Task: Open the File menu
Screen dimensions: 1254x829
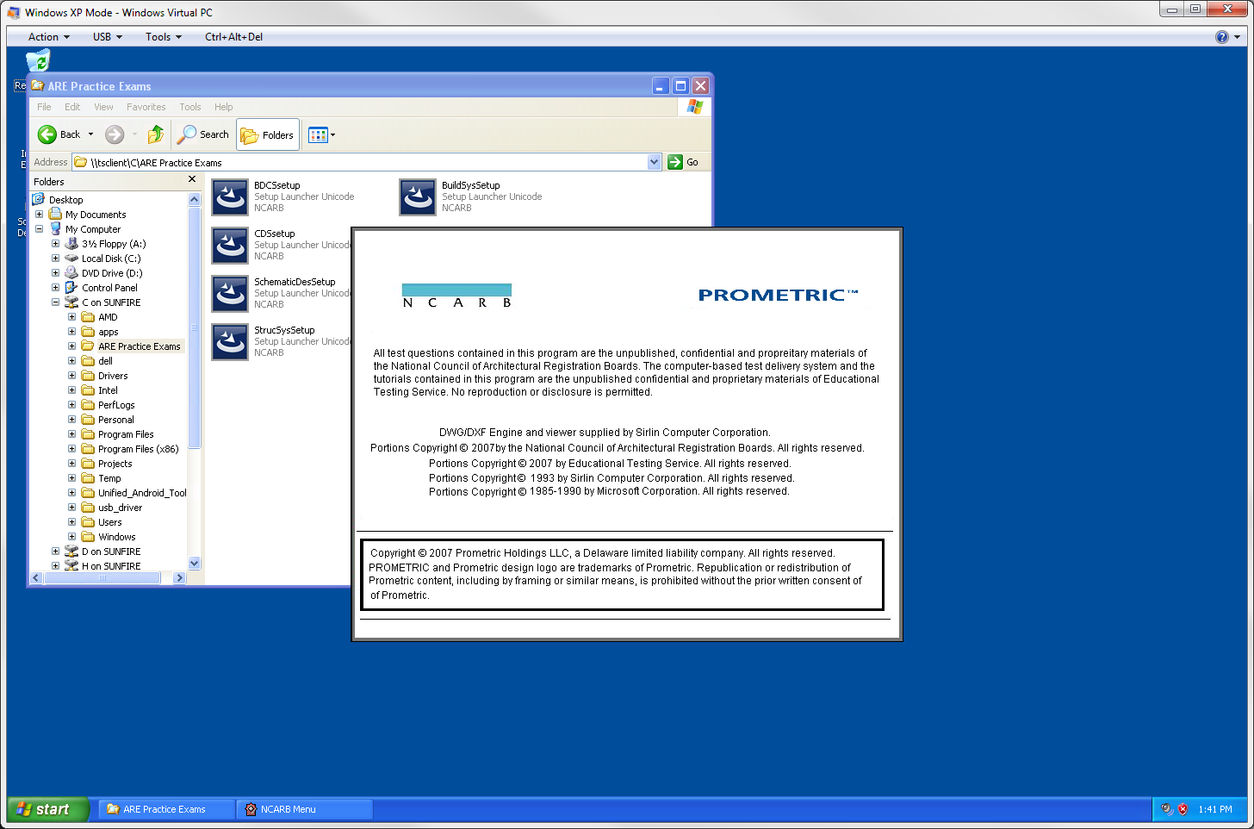Action: coord(44,107)
